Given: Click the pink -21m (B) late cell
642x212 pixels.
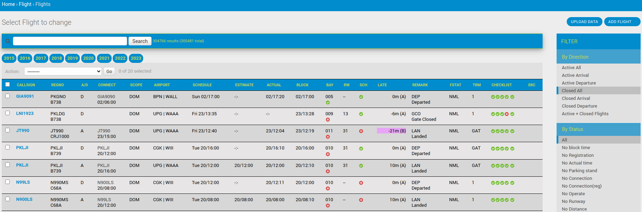Looking at the screenshot, I should (391, 131).
